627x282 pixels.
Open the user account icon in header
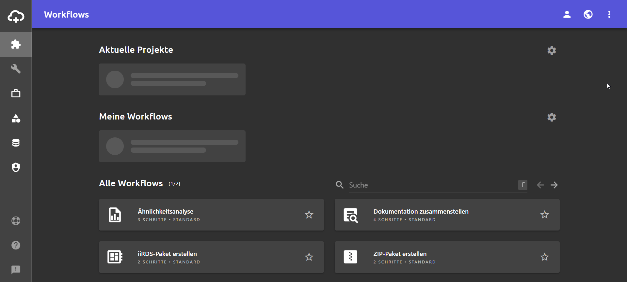(567, 14)
